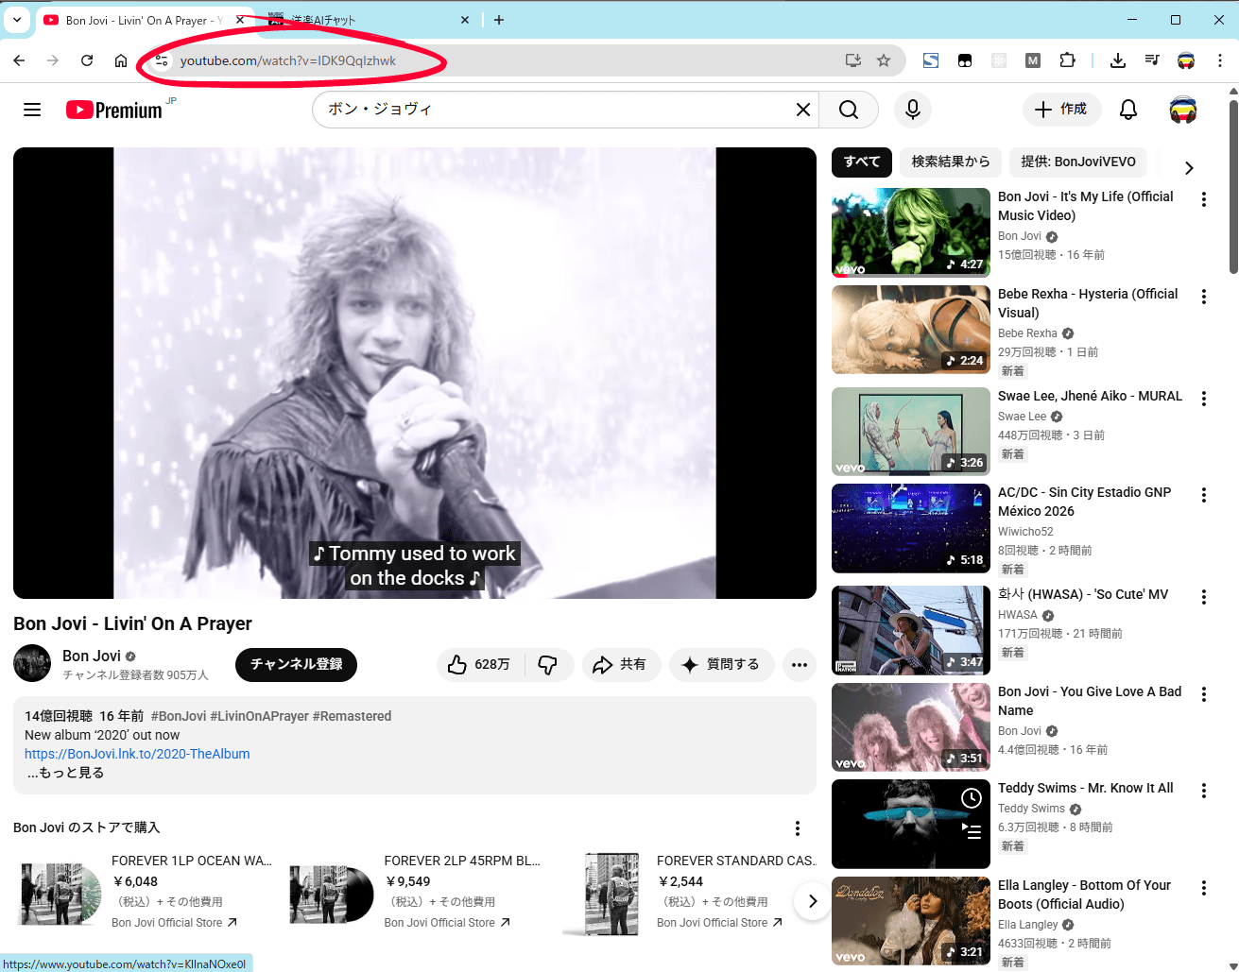Bookmark this page with star icon
The image size is (1239, 972).
(884, 60)
